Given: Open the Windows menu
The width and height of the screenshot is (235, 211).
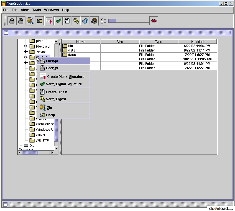Looking at the screenshot, I should 51,10.
